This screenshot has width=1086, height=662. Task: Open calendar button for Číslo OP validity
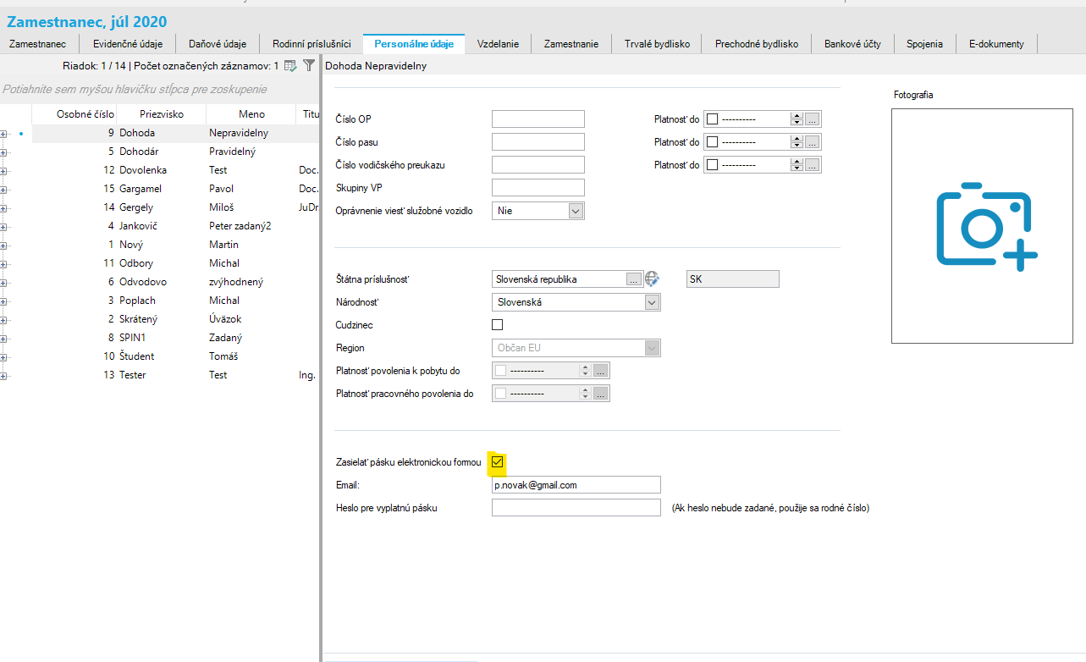point(813,119)
